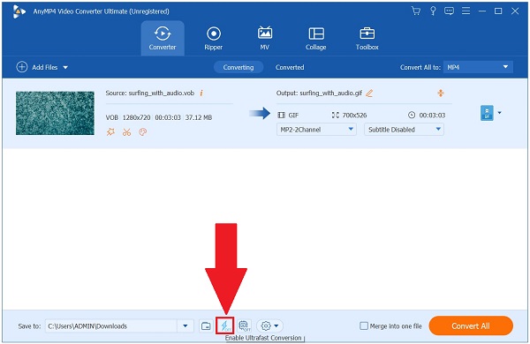The image size is (530, 344).
Task: Rename output file with pencil icon
Action: click(369, 93)
